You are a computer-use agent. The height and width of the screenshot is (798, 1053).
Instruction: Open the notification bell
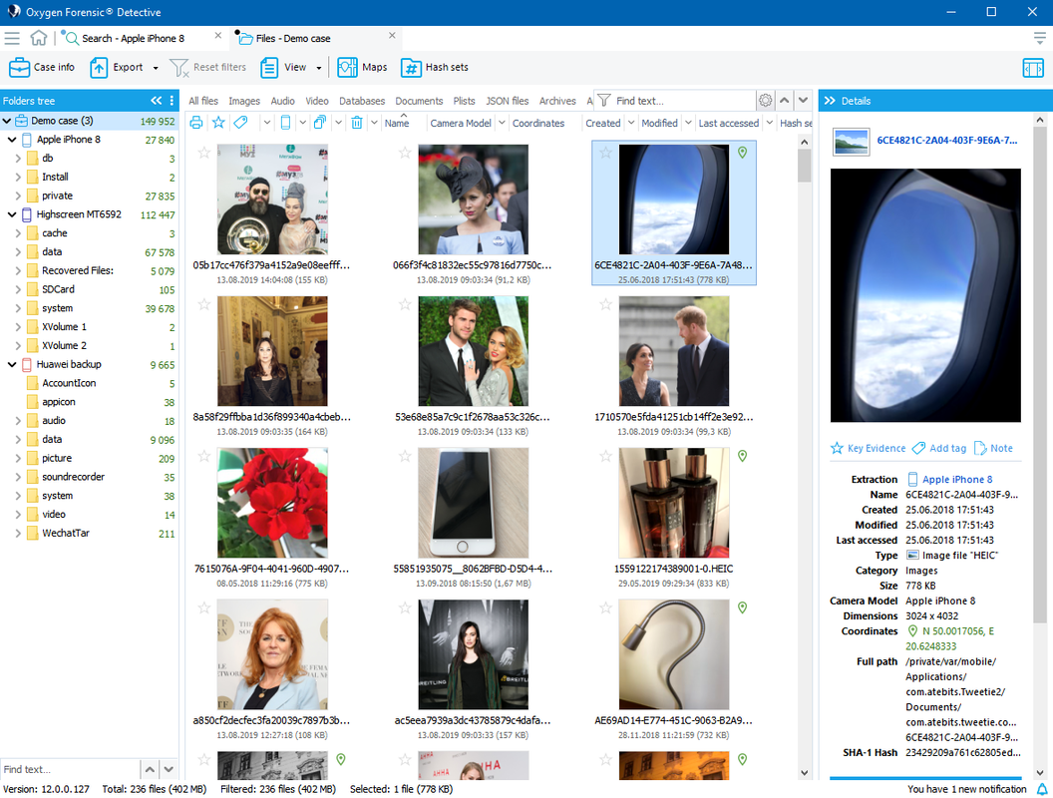[1042, 789]
